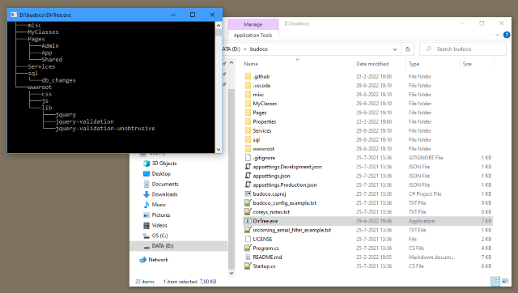Expand the Explorer ribbon chevron

497,35
